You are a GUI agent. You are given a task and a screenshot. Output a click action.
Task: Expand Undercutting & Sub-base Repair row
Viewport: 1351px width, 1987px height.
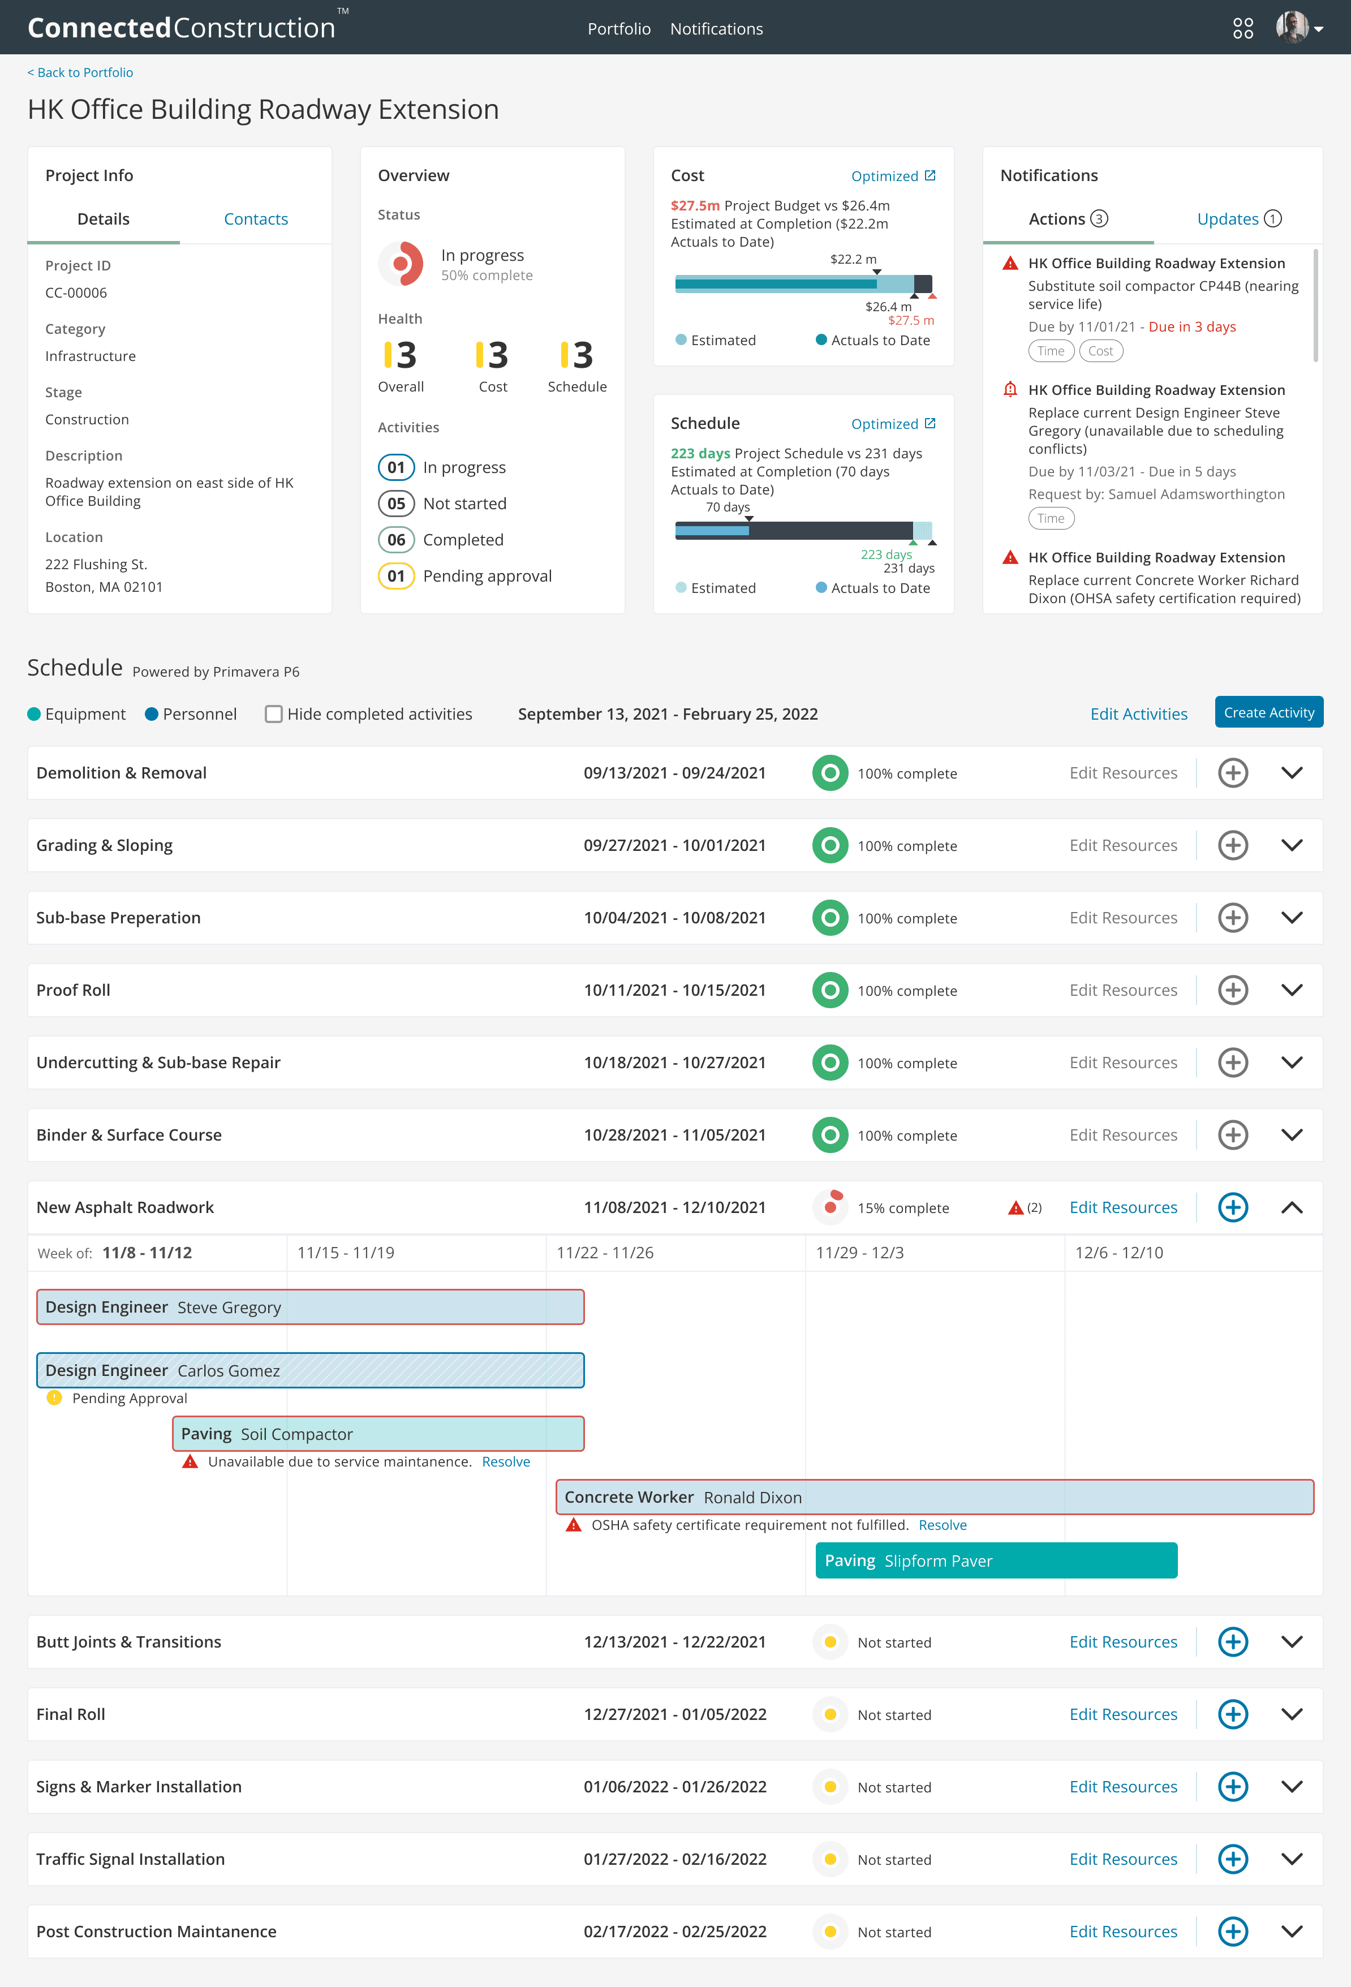[1292, 1063]
